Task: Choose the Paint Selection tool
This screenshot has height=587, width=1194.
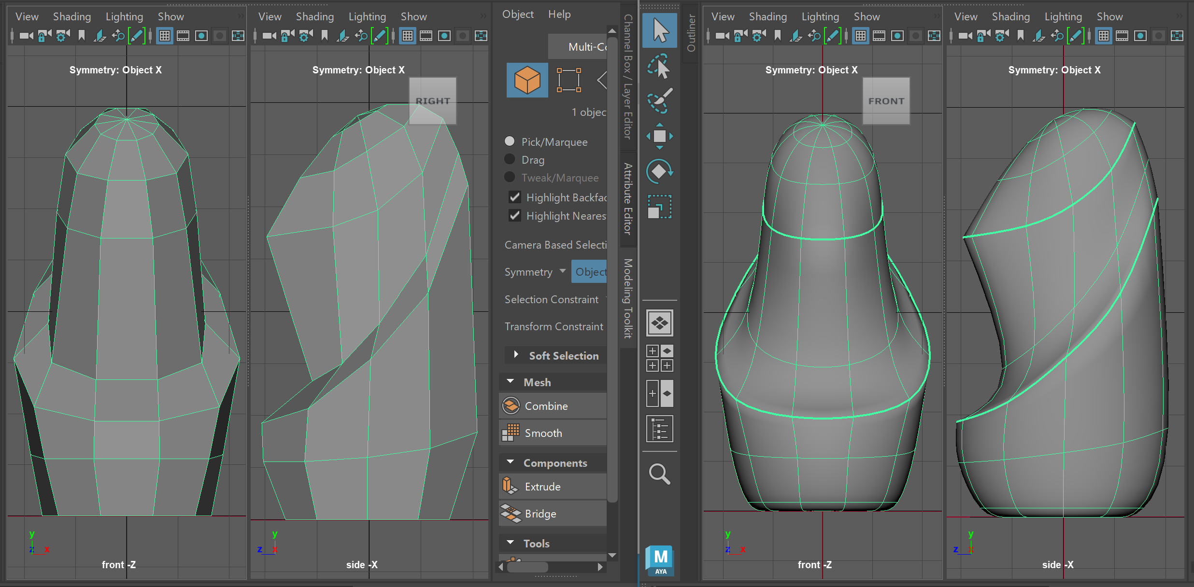Action: coord(660,100)
